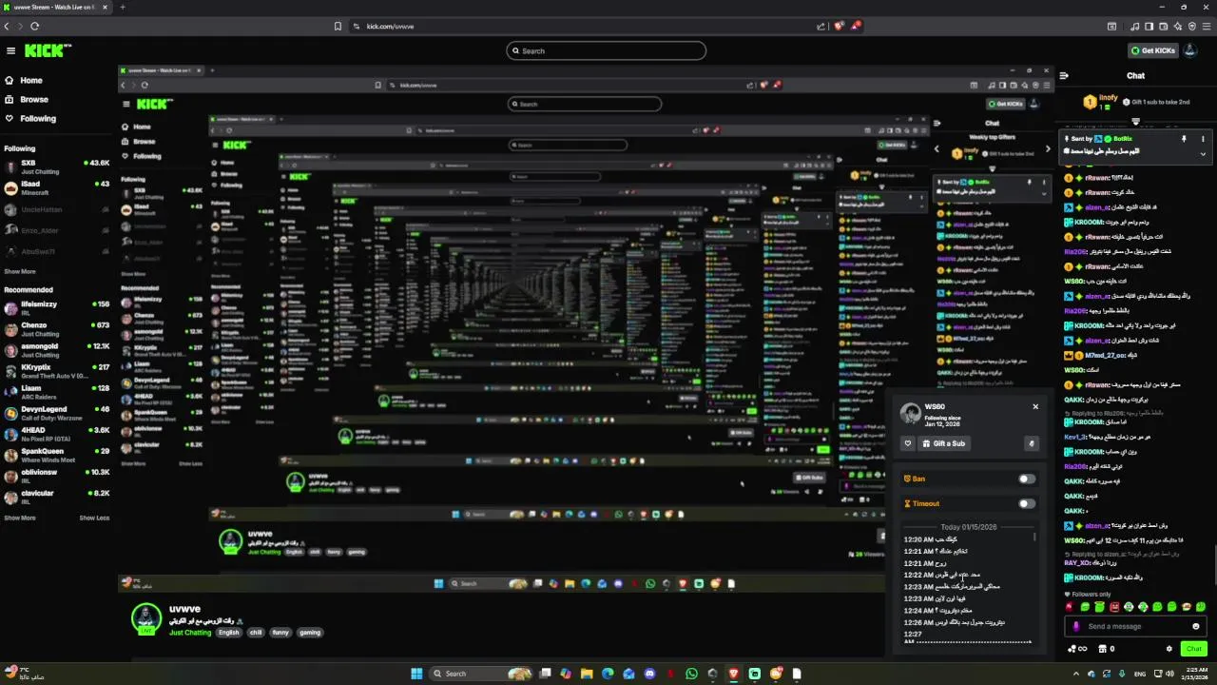Viewport: 1217px width, 685px height.
Task: Click the Send a message input
Action: coord(1136,626)
